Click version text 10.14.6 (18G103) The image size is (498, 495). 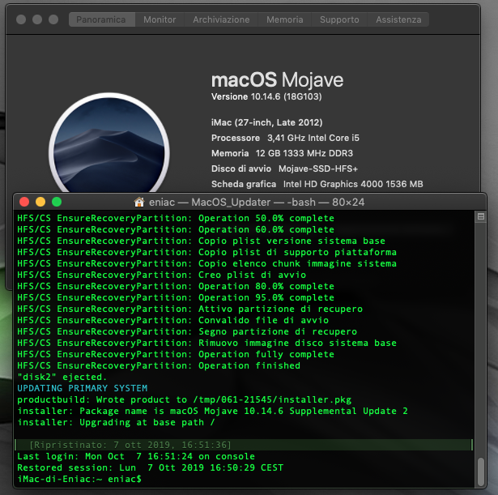tap(286, 96)
